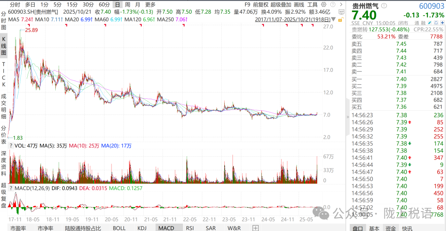Switch to the 资金 tab at bottom right
446x231 pixels.
click(390, 228)
